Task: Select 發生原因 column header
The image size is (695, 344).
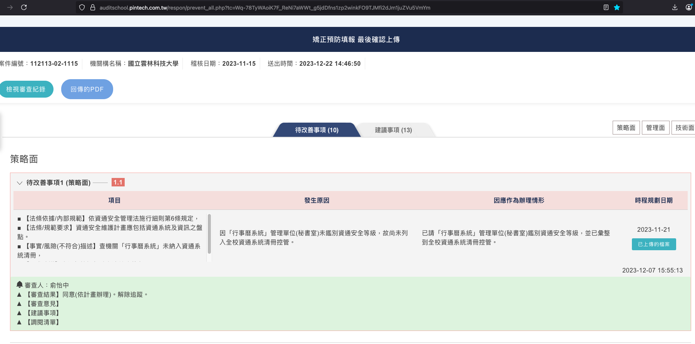Action: click(x=317, y=200)
